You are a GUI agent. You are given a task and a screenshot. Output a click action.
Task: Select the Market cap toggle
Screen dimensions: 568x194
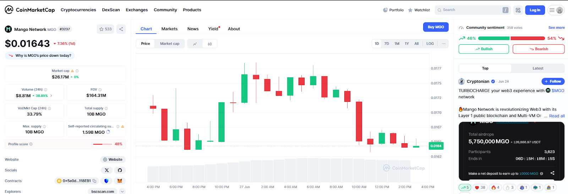(170, 44)
